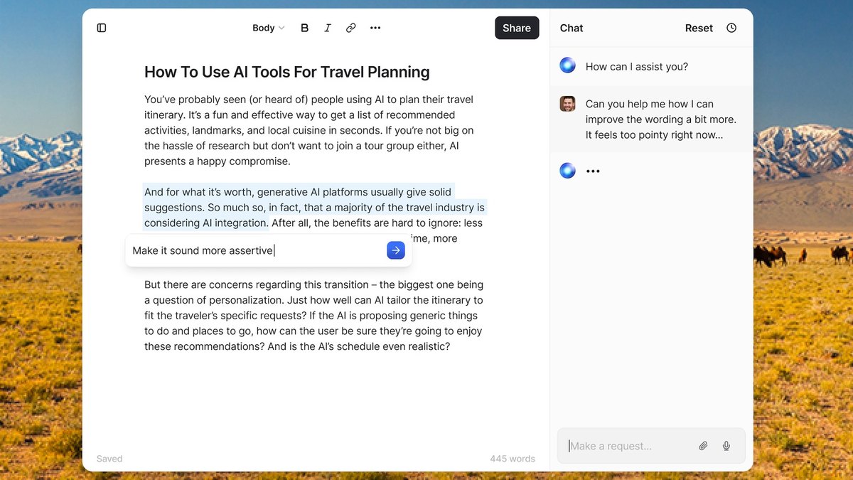Open chat history clock icon
The width and height of the screenshot is (853, 480).
731,28
